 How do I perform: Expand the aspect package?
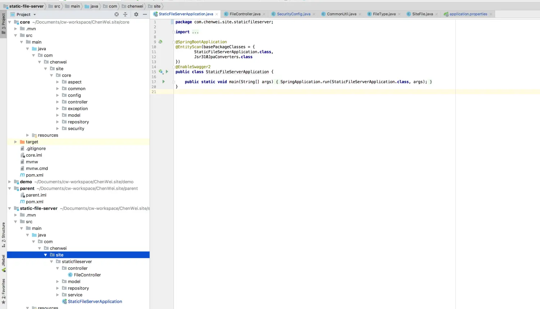(58, 82)
